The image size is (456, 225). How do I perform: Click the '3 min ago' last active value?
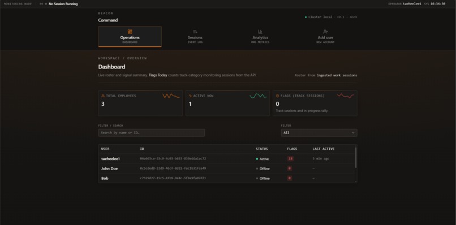[x=321, y=159]
